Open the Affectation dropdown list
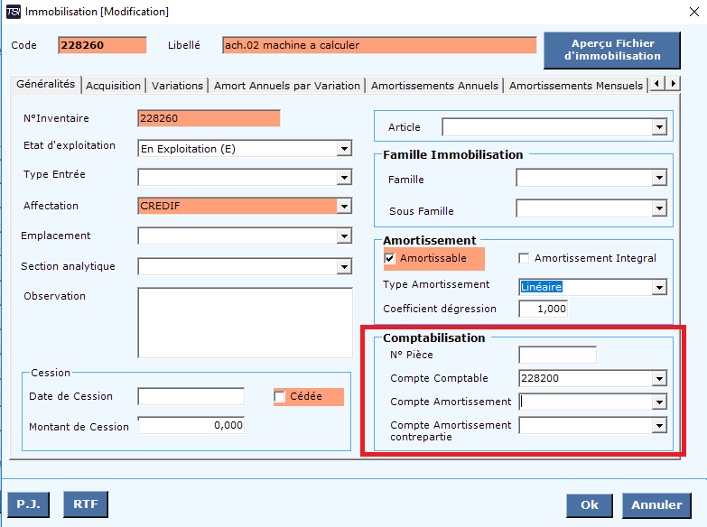 coord(343,207)
